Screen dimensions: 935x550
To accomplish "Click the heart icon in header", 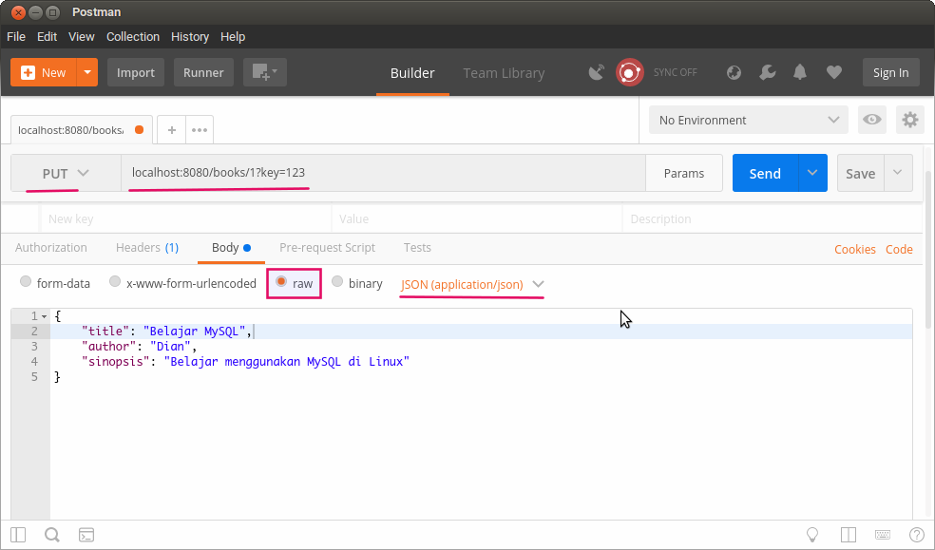I will [x=833, y=72].
